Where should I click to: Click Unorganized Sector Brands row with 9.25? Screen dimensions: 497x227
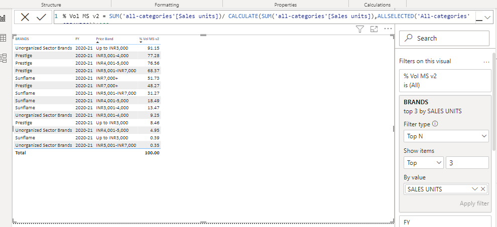(87, 115)
